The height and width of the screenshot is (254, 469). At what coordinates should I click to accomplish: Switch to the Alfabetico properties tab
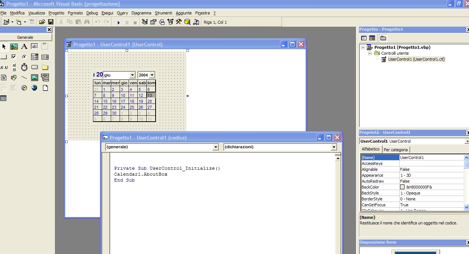pos(370,149)
